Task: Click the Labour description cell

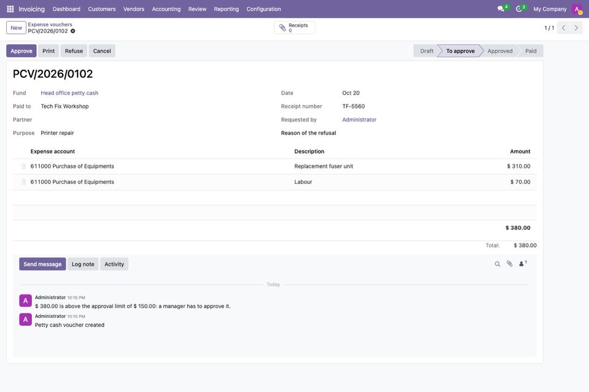Action: 303,182
